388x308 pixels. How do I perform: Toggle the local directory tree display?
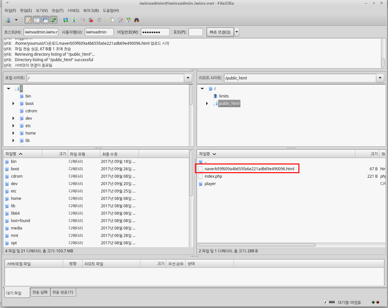pos(37,20)
